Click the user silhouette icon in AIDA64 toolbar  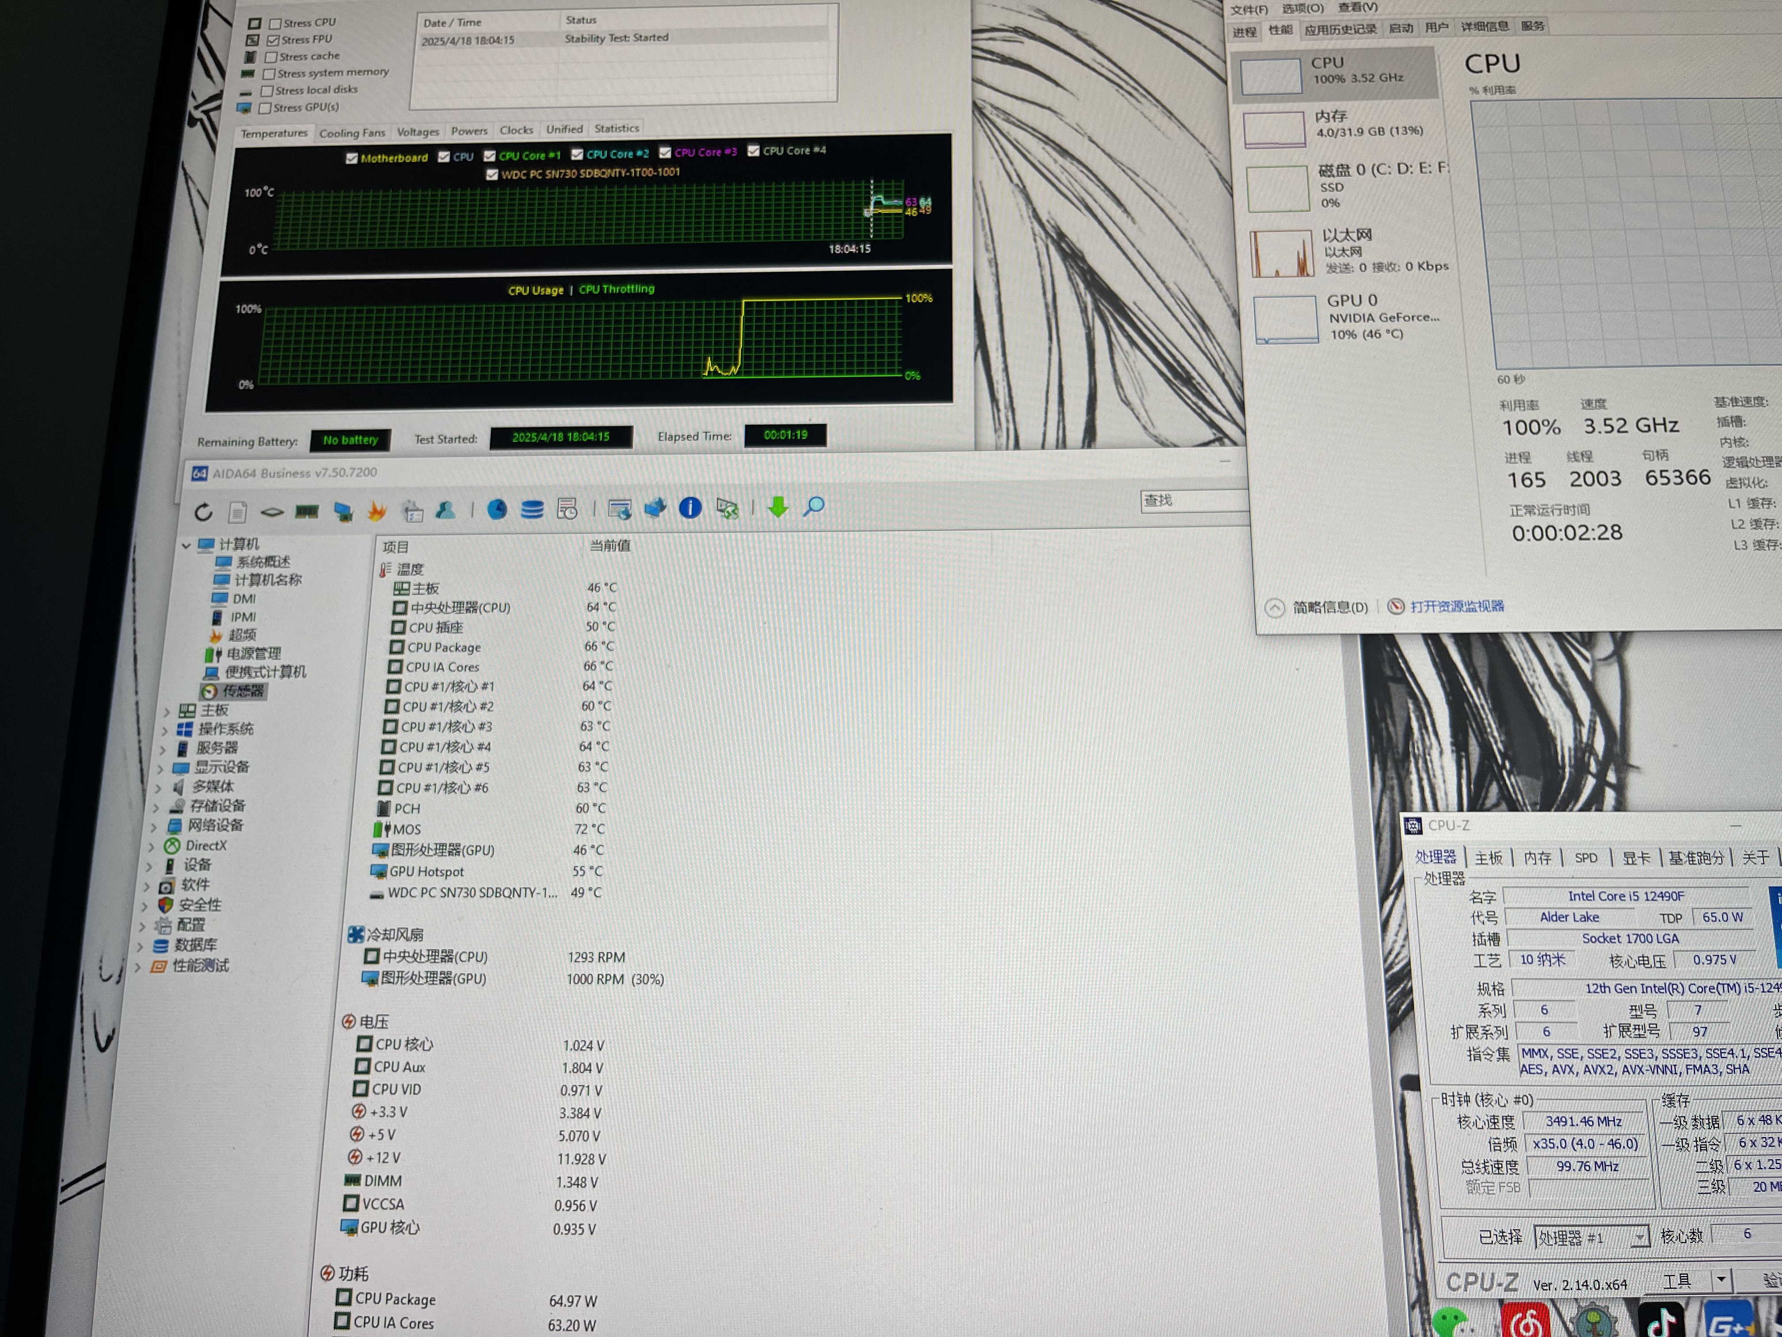tap(445, 509)
